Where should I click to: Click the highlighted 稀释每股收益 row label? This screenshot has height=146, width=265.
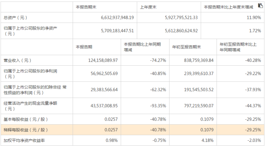click(26, 130)
